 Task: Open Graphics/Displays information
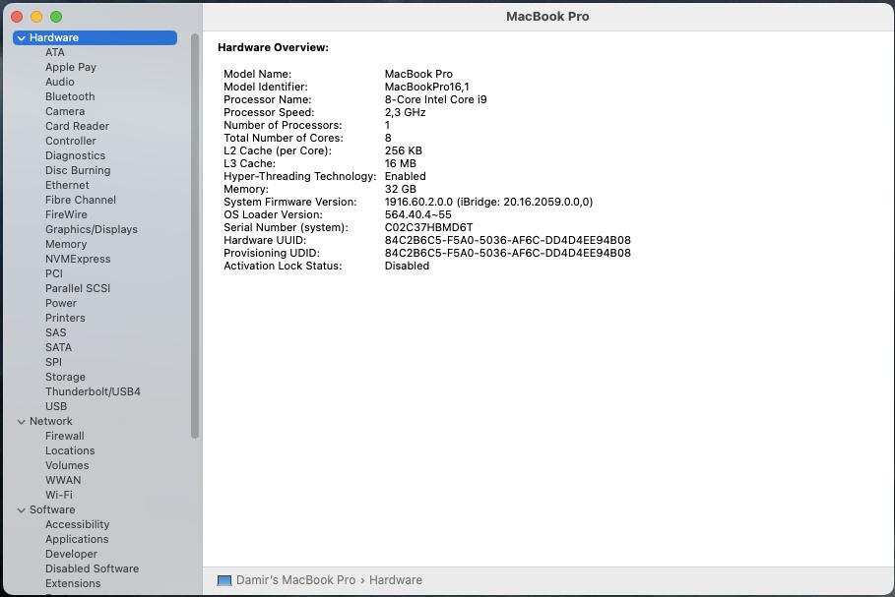click(92, 230)
